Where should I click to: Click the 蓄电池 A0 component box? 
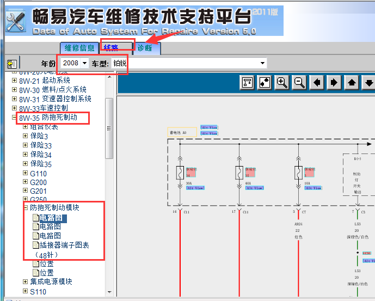point(182,132)
